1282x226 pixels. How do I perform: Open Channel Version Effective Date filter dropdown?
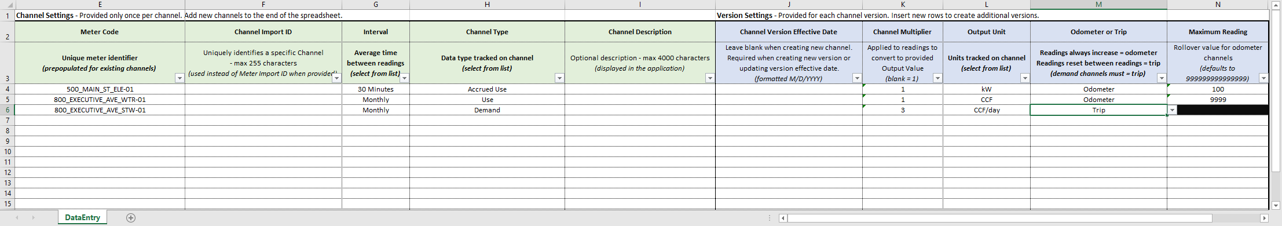pyautogui.click(x=857, y=78)
